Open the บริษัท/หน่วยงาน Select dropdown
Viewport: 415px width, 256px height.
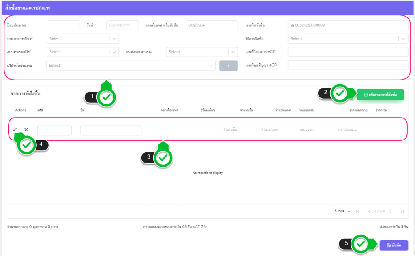click(x=130, y=66)
